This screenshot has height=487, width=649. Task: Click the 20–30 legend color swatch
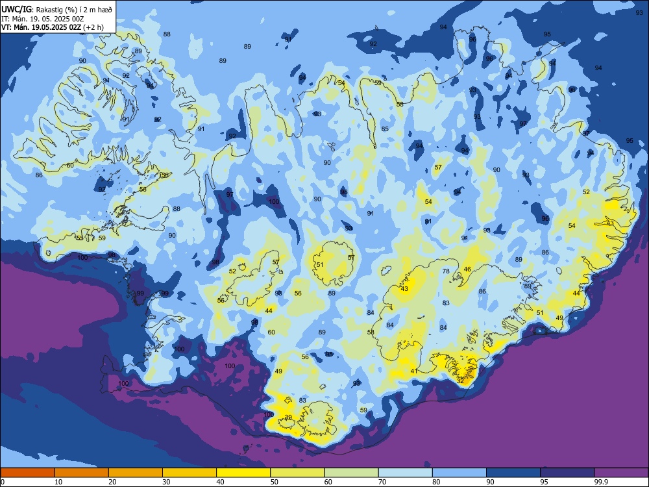pyautogui.click(x=136, y=473)
